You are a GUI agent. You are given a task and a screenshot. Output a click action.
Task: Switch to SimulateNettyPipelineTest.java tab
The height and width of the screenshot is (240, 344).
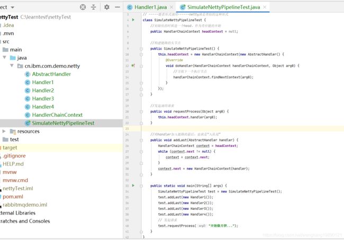223,7
